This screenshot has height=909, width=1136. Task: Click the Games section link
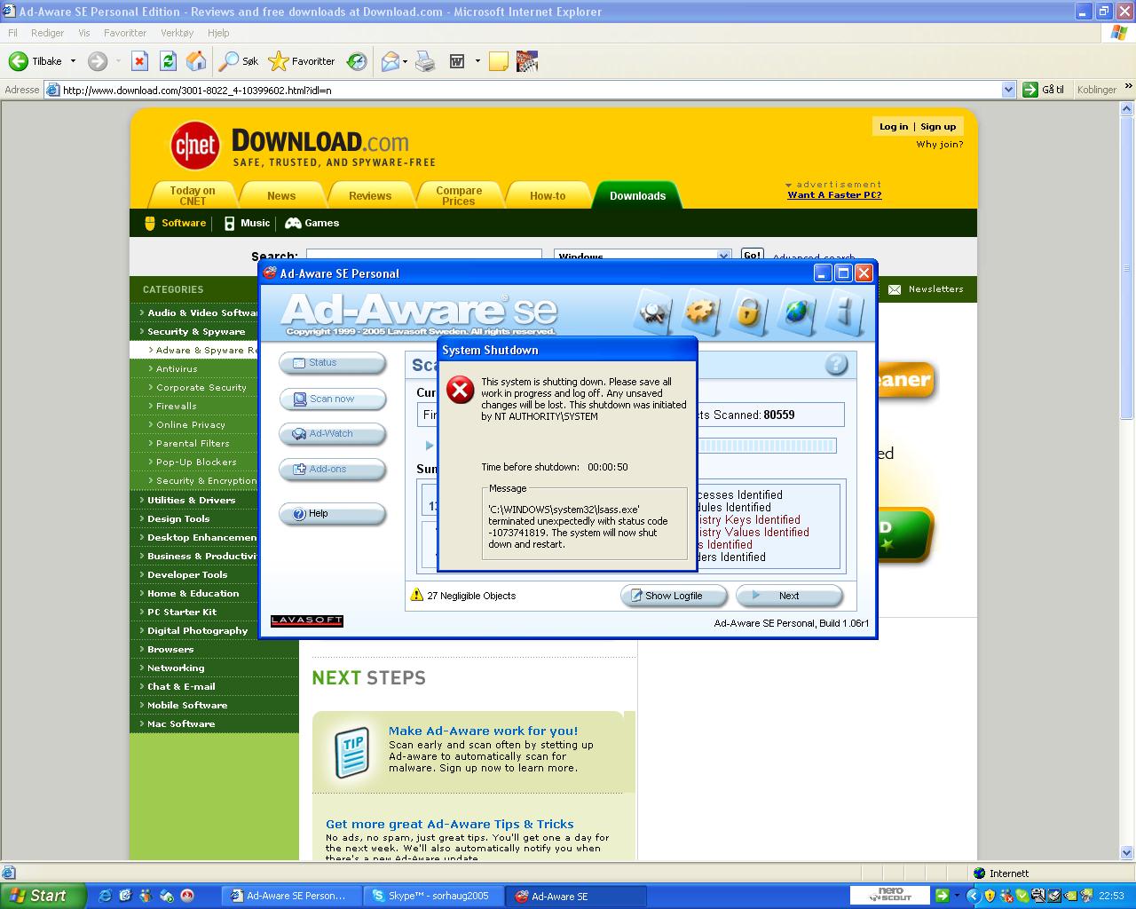[312, 223]
